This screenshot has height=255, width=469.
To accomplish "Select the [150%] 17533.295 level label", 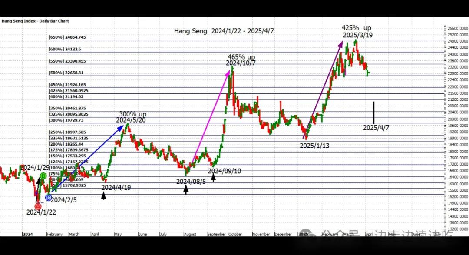I will 67,156.
